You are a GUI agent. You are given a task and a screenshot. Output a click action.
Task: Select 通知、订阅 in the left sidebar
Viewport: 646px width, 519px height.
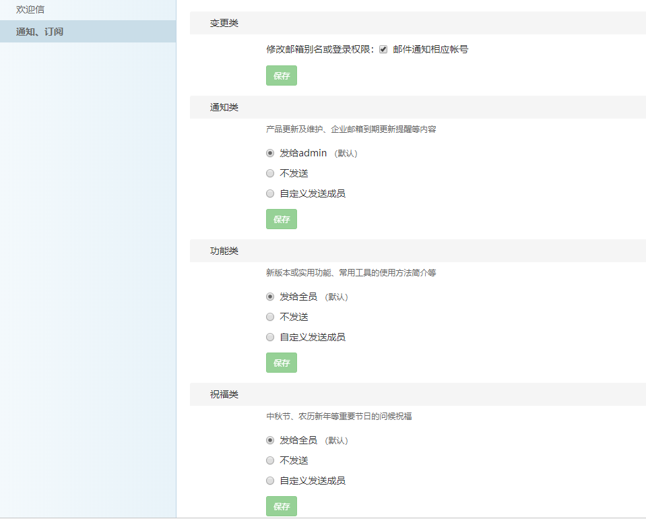coord(40,32)
